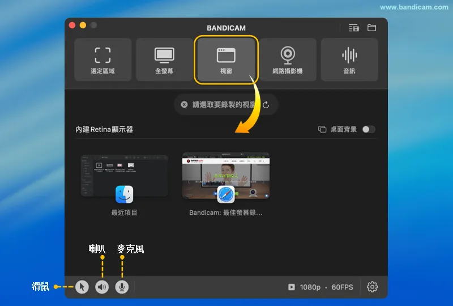
Task: Choose the 視窗 recording mode
Action: tap(226, 60)
